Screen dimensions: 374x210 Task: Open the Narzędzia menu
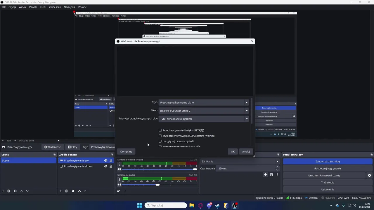[70, 7]
